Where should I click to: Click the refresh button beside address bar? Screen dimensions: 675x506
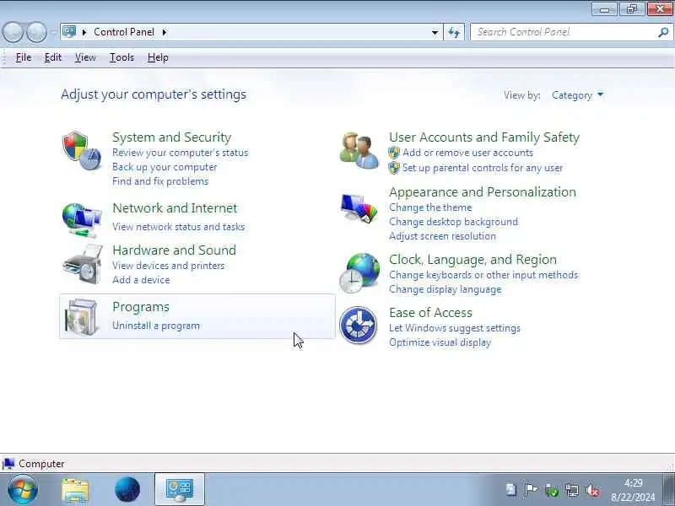pyautogui.click(x=454, y=32)
